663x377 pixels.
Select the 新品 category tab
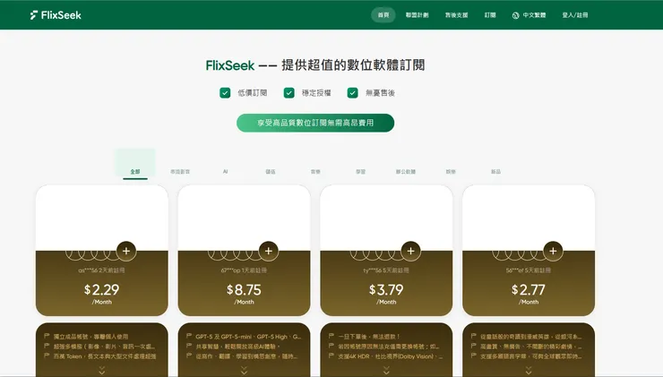pyautogui.click(x=495, y=172)
